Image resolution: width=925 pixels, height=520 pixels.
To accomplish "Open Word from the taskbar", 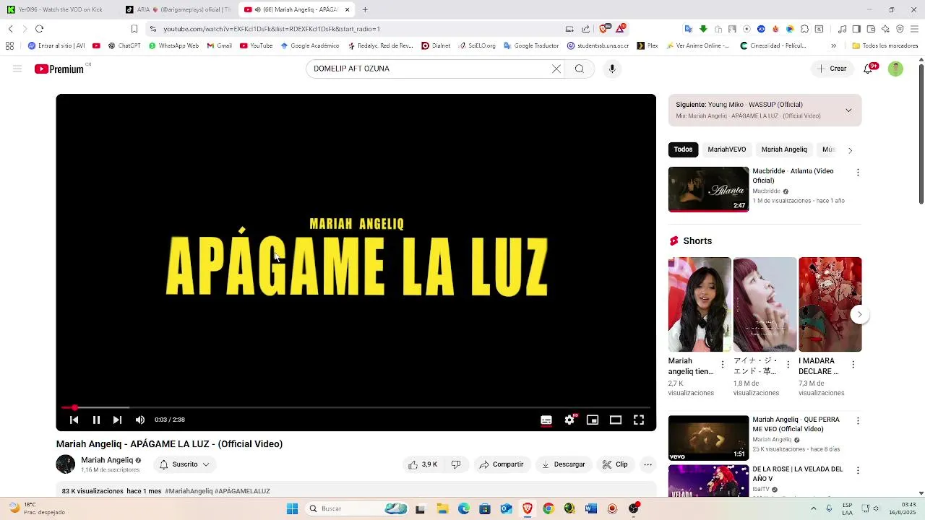I will (x=591, y=508).
